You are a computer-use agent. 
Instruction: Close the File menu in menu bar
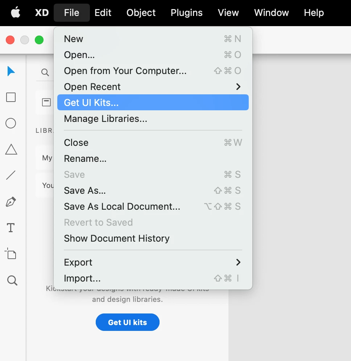tap(71, 13)
